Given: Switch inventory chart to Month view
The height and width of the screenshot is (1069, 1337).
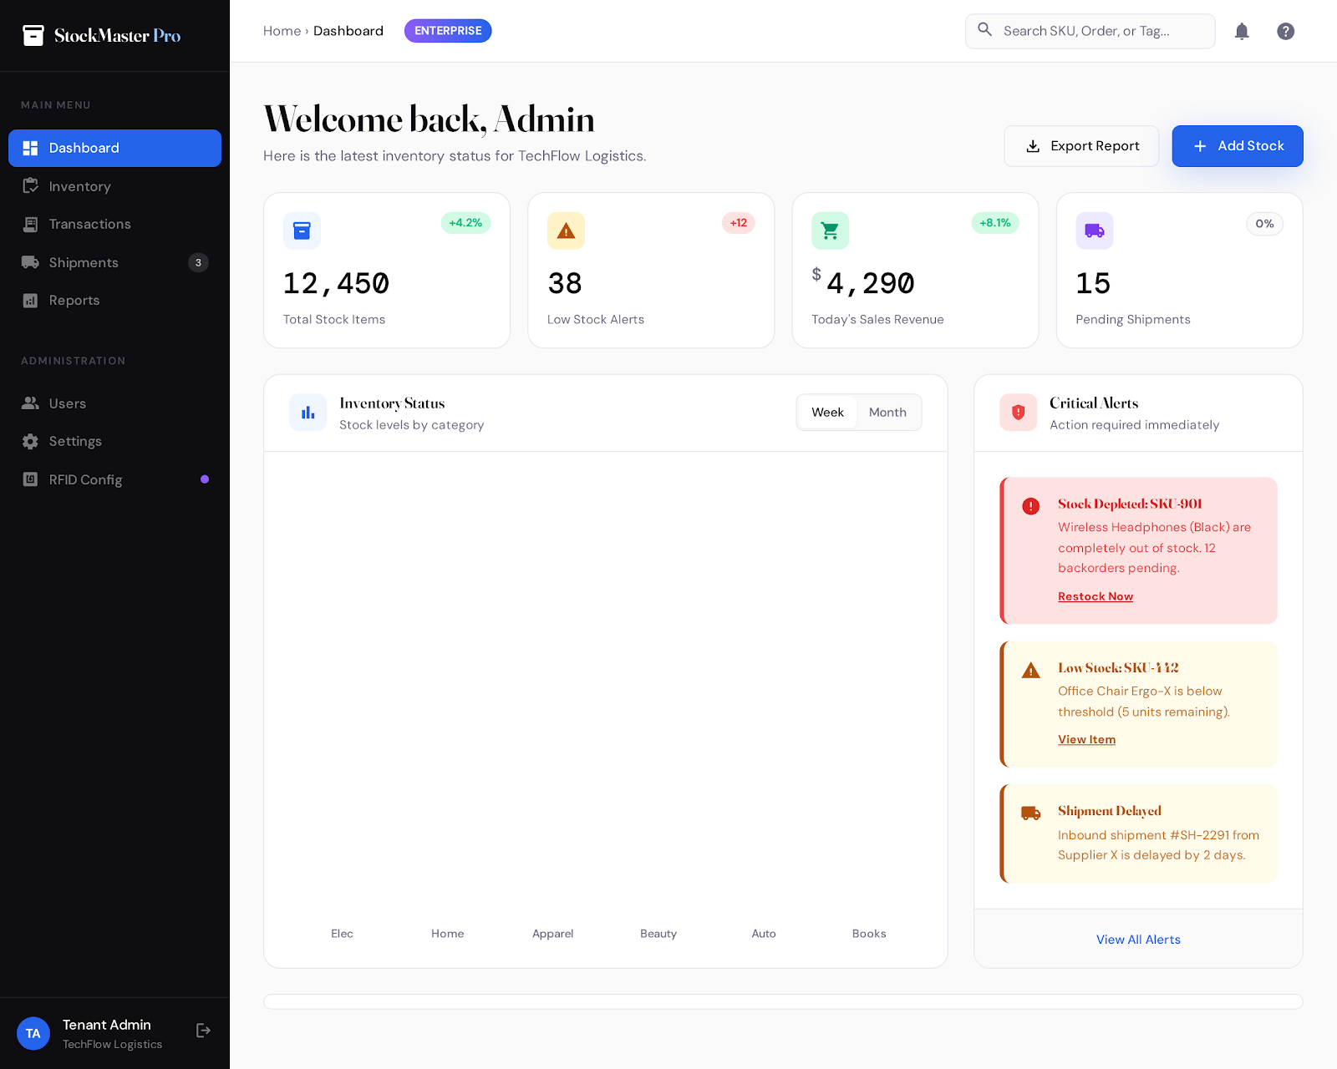Looking at the screenshot, I should [887, 412].
